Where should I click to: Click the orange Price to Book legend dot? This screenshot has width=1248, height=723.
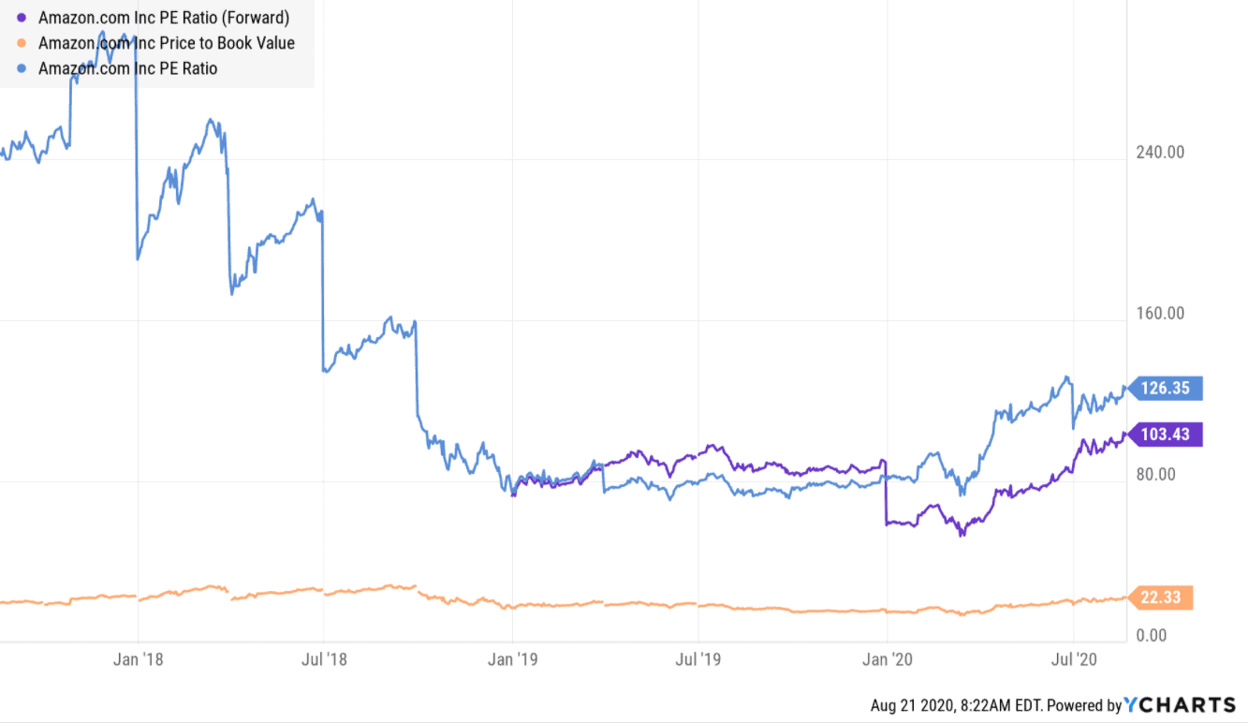pos(22,43)
